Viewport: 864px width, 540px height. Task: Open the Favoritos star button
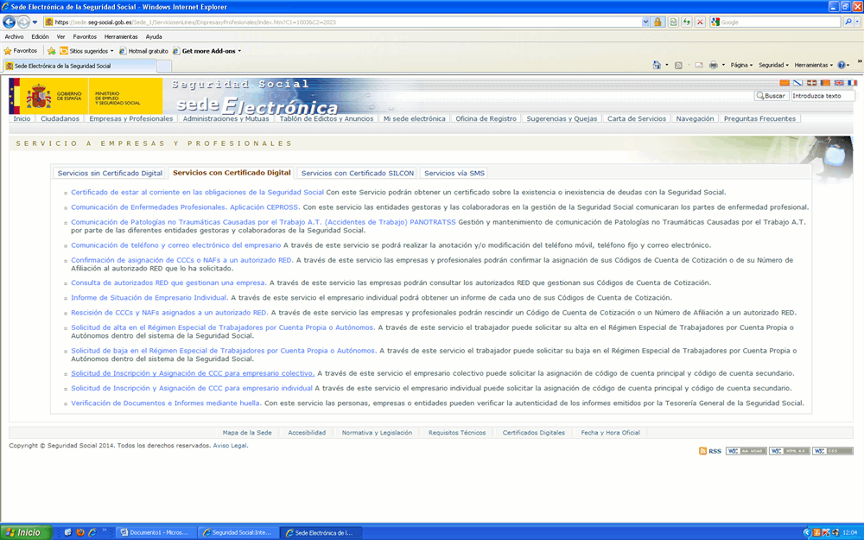tap(20, 51)
